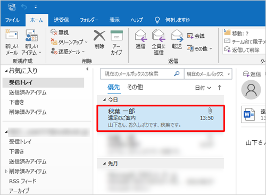Reverse sort order with the up arrow

coord(220,88)
